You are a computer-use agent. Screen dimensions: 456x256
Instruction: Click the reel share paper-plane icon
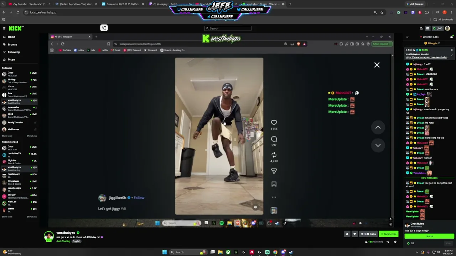point(274,171)
